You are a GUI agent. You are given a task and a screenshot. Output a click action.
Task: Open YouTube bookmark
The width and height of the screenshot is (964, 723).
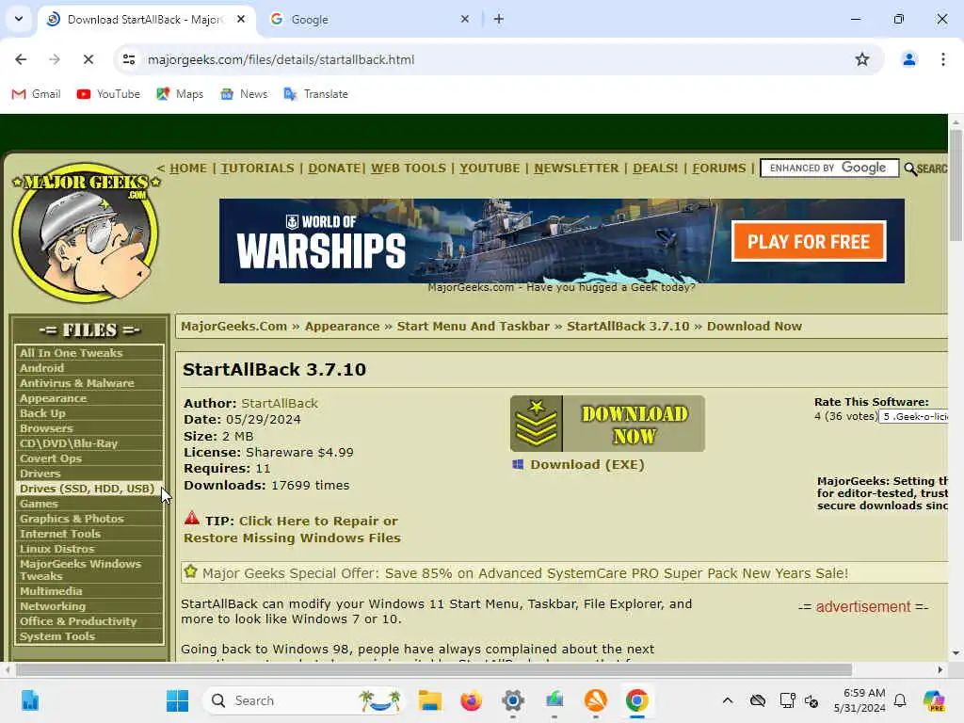(x=108, y=94)
